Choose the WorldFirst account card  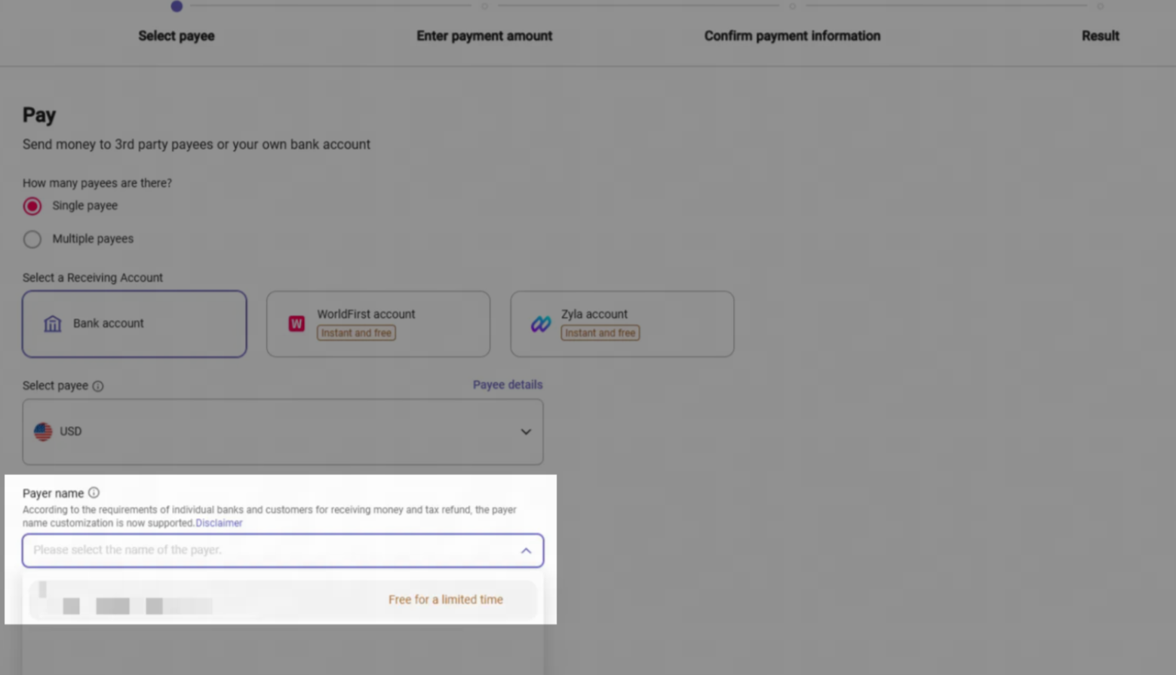click(x=378, y=324)
